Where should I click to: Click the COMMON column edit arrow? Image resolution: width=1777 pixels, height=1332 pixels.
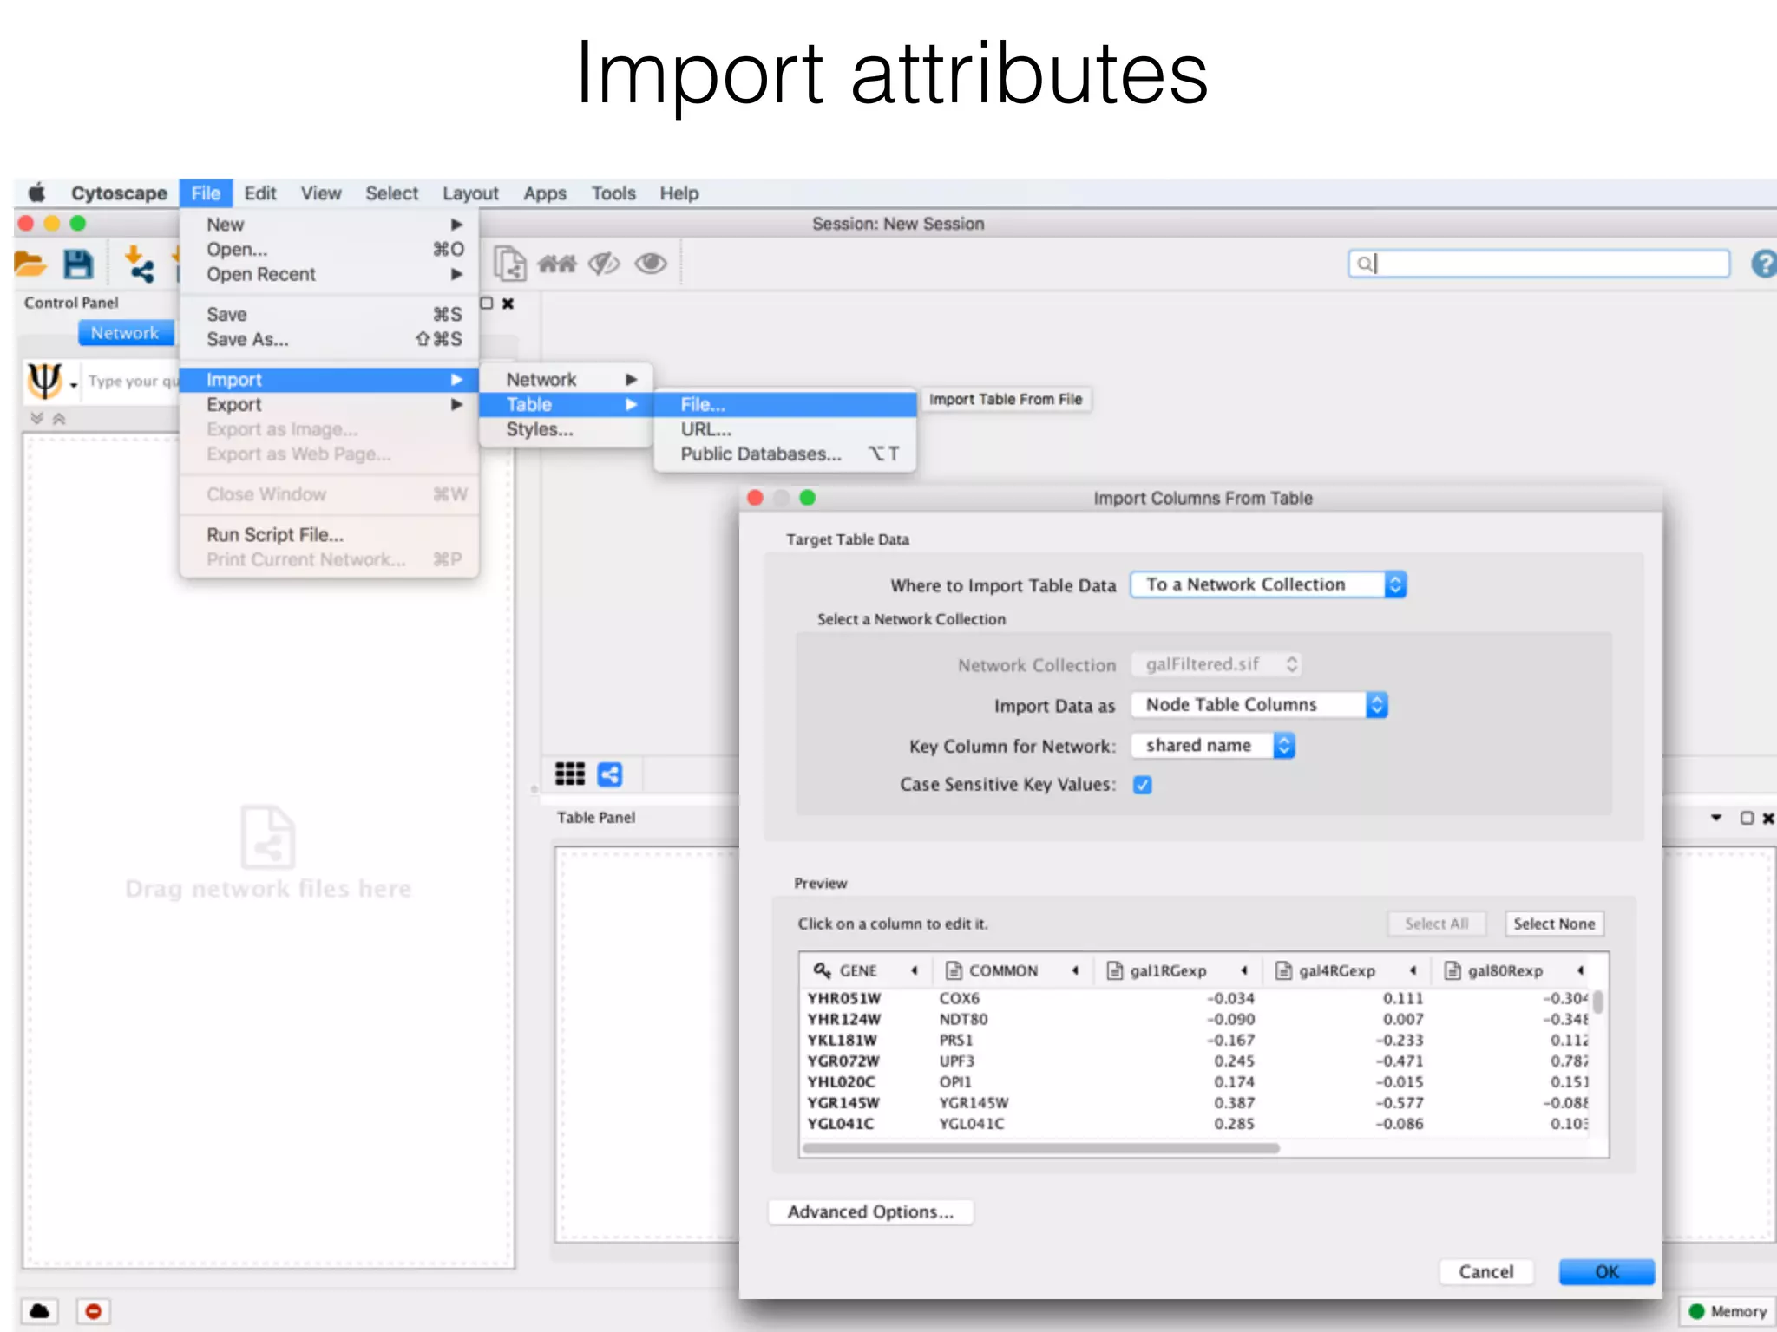[x=1075, y=970]
